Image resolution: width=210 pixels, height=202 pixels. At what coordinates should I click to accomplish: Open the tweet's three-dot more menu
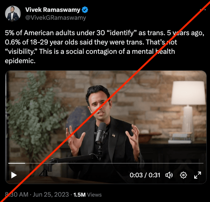pos(202,10)
